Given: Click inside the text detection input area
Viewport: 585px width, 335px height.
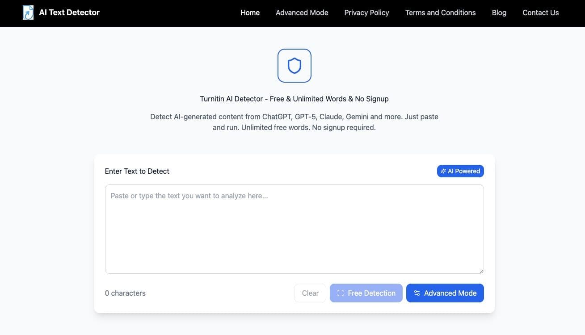Looking at the screenshot, I should pyautogui.click(x=294, y=229).
